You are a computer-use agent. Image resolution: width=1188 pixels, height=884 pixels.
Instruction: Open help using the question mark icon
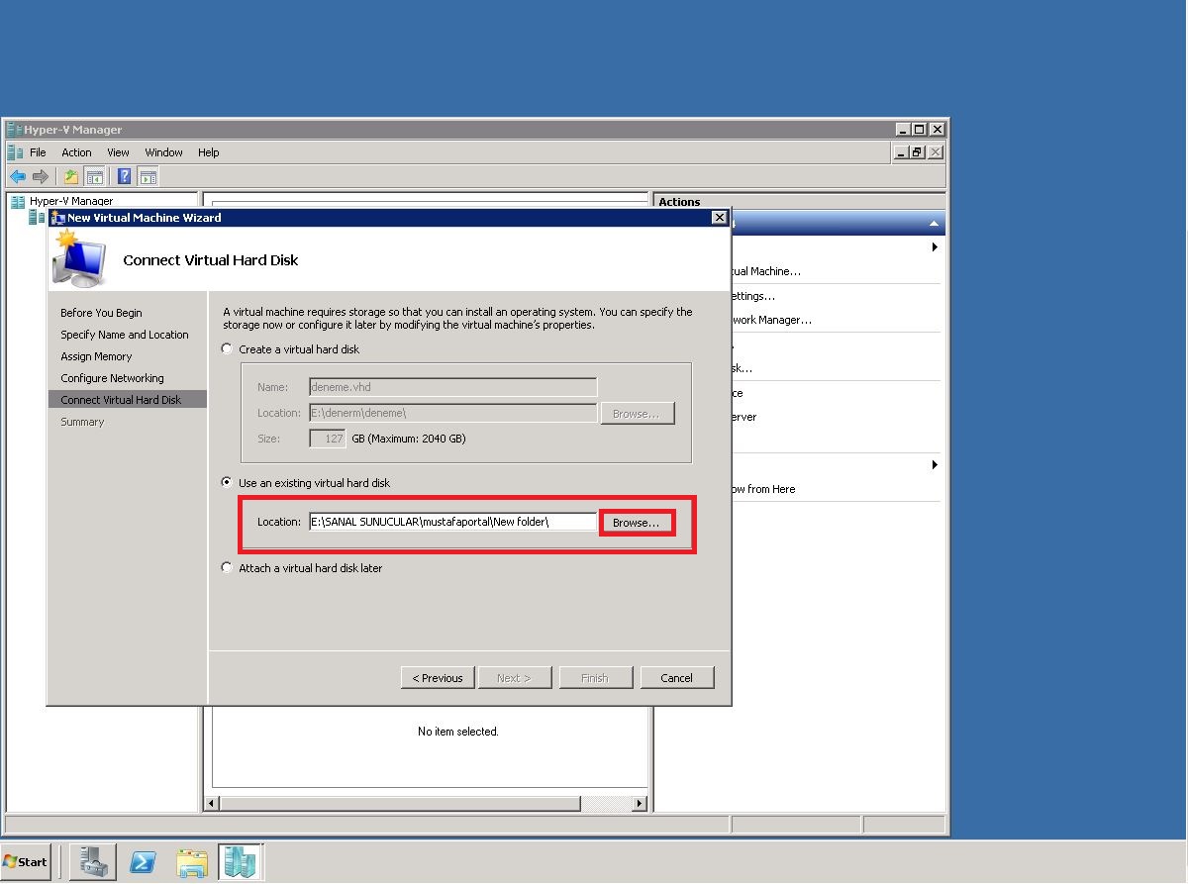click(x=124, y=175)
